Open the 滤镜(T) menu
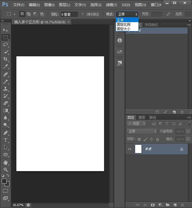This screenshot has width=192, height=208. click(111, 5)
